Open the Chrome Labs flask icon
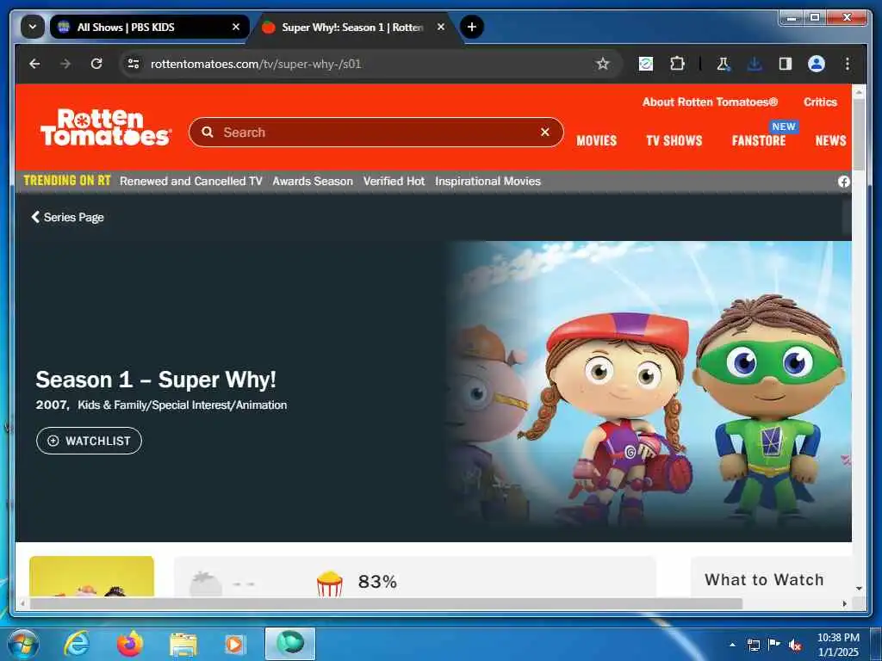This screenshot has width=882, height=661. point(724,64)
